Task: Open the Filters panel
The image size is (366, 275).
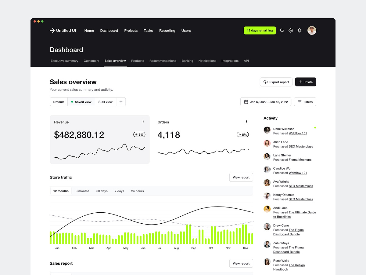Action: pos(305,102)
